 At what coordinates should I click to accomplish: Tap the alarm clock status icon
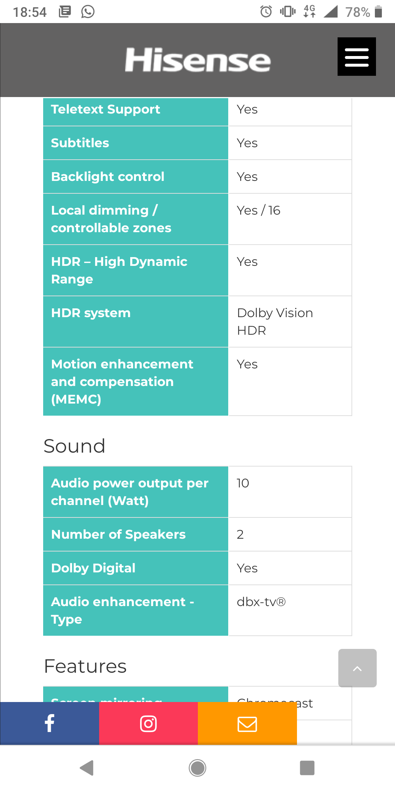click(x=266, y=12)
